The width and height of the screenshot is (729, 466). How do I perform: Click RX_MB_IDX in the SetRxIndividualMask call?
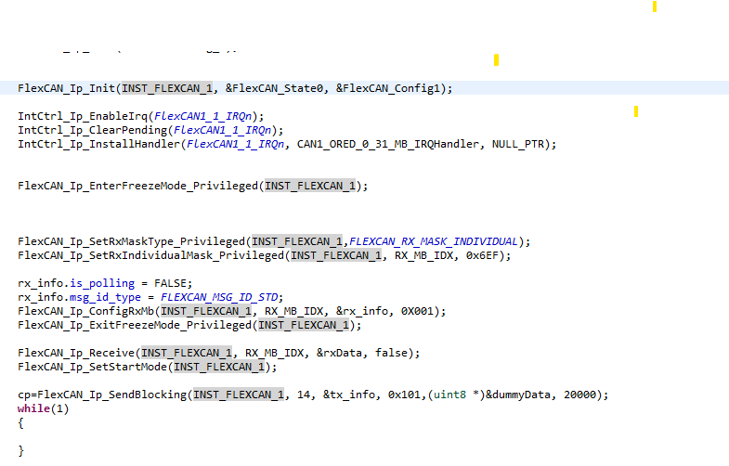click(x=424, y=255)
